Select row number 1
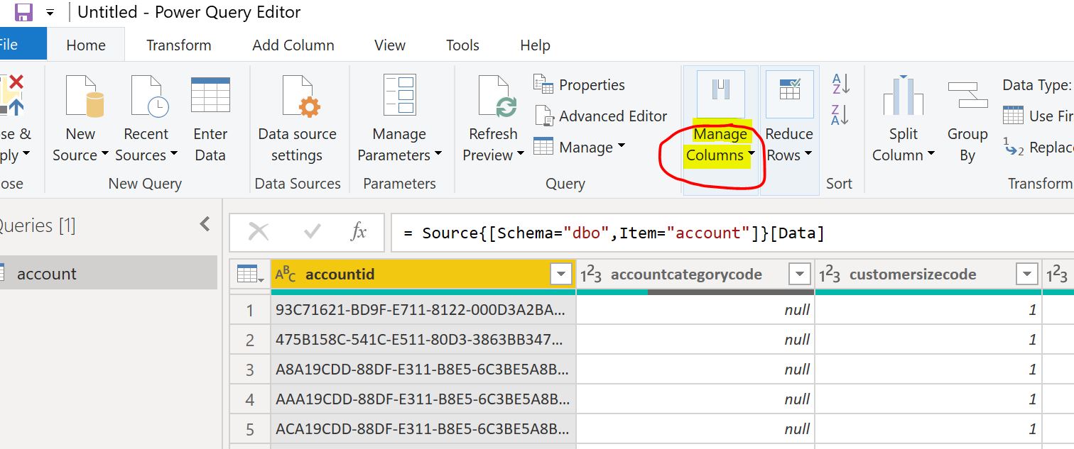The width and height of the screenshot is (1074, 449). point(249,310)
